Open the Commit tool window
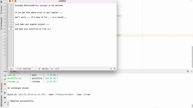The height and width of the screenshot is (108, 193). pos(1,10)
